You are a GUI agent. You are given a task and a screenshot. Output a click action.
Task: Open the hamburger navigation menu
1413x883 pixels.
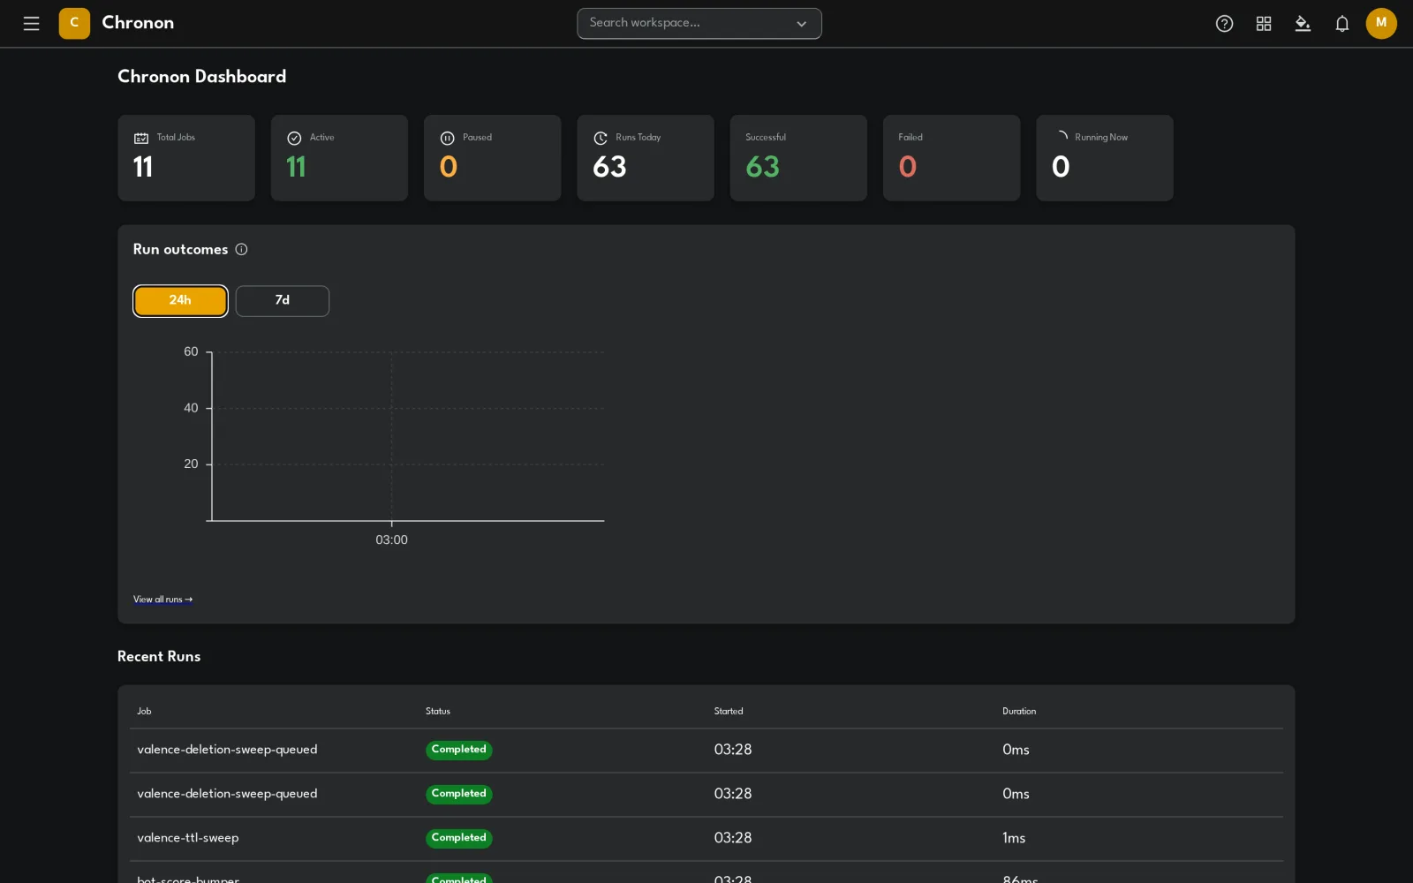(x=31, y=24)
